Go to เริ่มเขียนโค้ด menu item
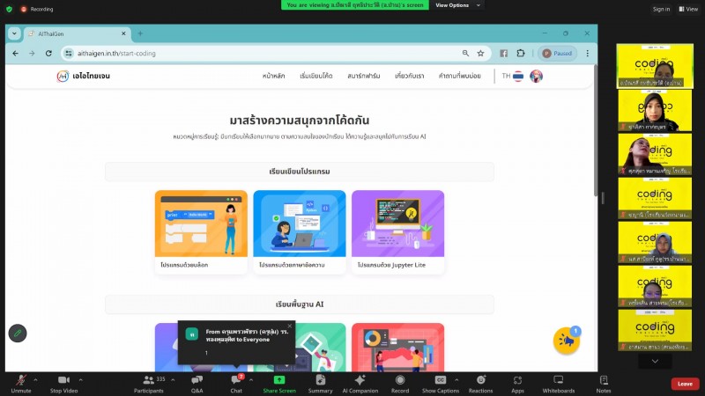 pos(316,76)
